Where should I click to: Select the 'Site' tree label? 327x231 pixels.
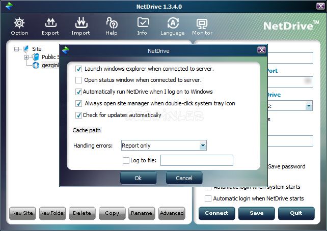tap(37, 49)
